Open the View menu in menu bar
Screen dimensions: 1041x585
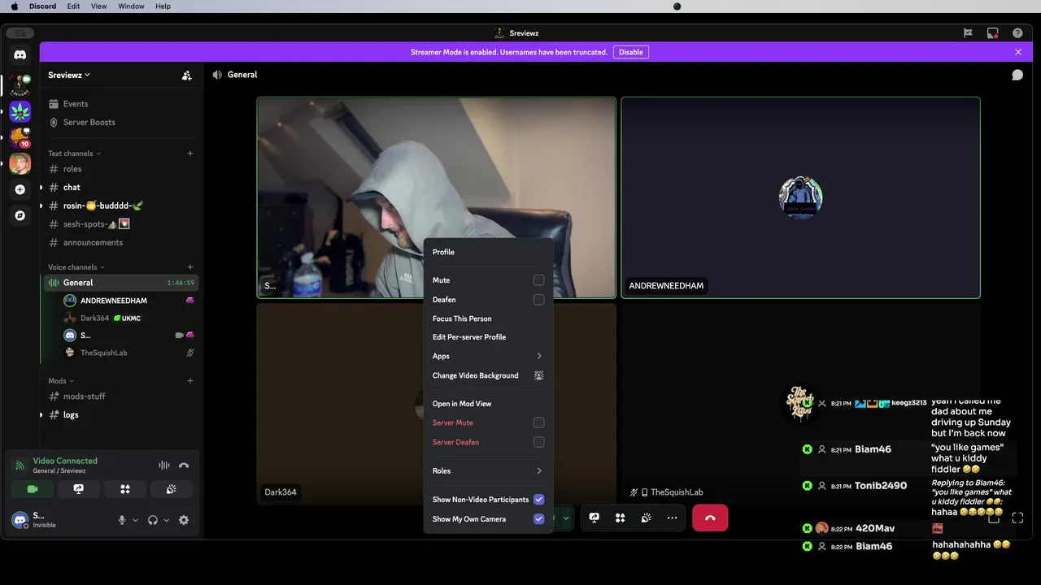pyautogui.click(x=98, y=6)
